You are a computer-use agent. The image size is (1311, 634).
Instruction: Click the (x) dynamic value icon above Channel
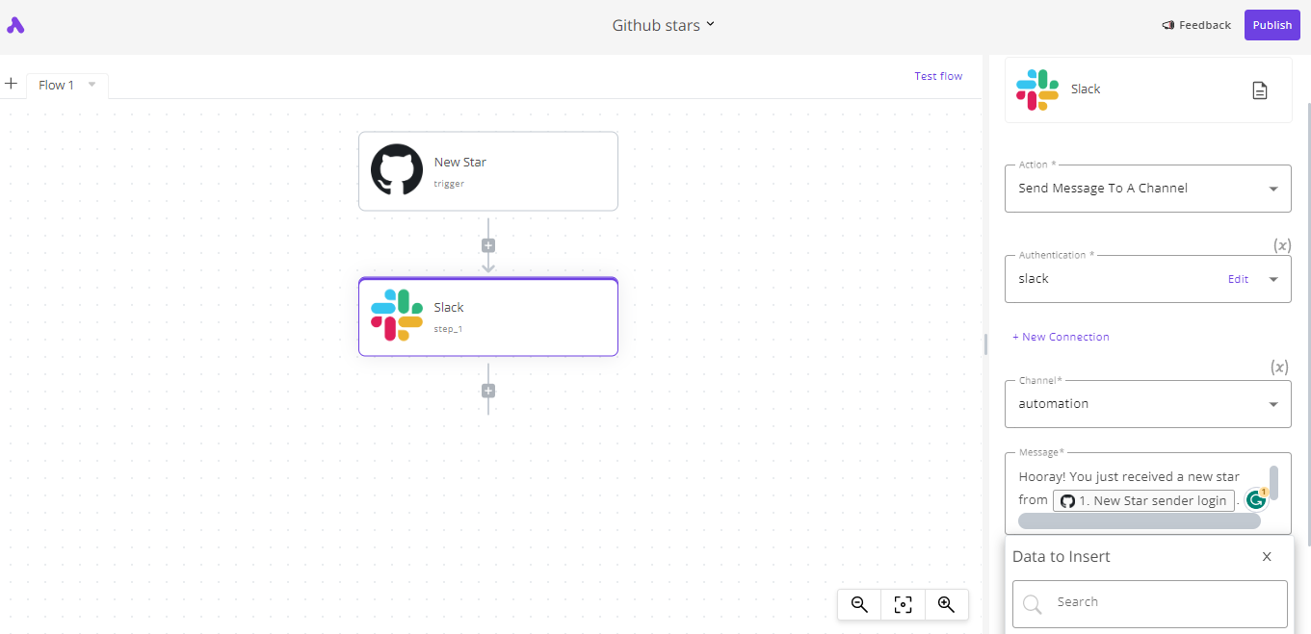1279,367
